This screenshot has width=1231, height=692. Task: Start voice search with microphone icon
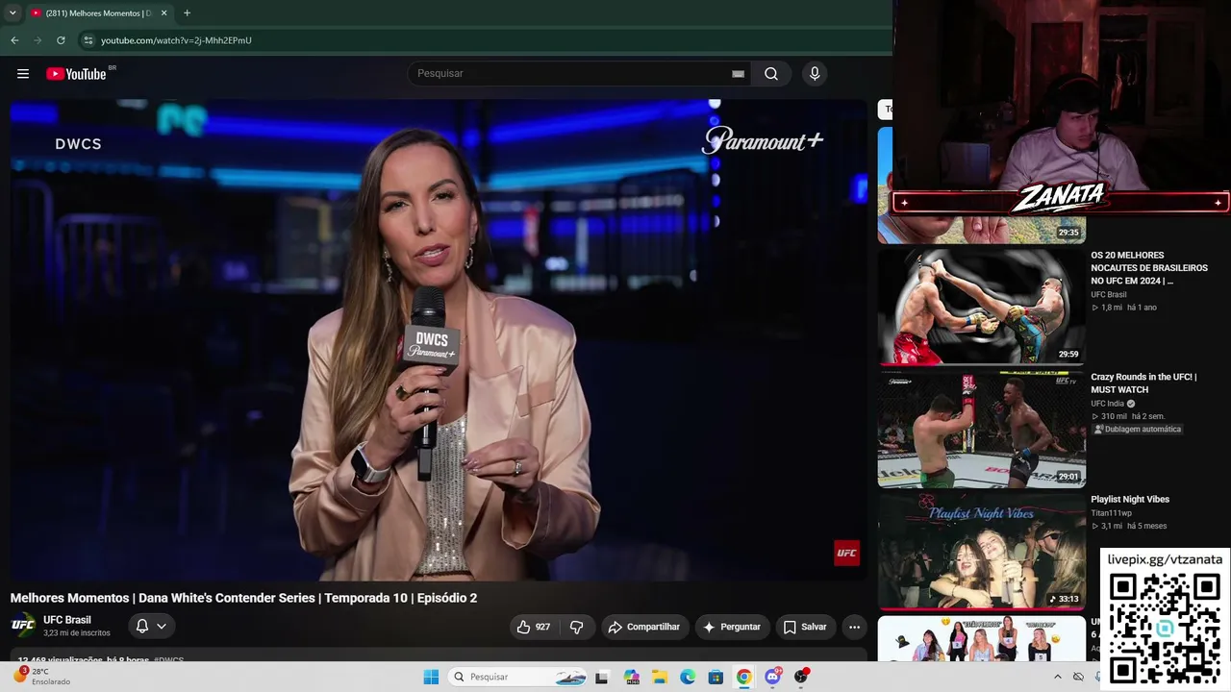(x=815, y=74)
